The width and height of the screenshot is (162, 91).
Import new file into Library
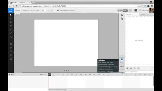coord(138,68)
